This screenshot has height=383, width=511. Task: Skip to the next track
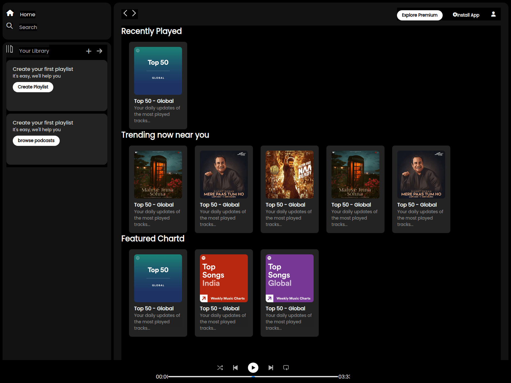point(271,368)
